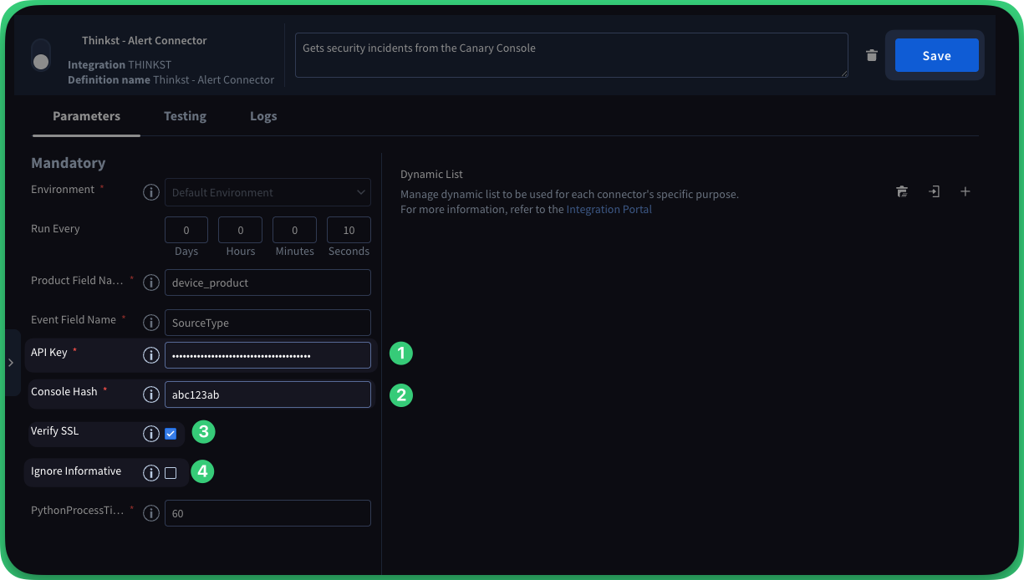Switch to the Testing tab
Image resolution: width=1024 pixels, height=580 pixels.
coord(185,116)
